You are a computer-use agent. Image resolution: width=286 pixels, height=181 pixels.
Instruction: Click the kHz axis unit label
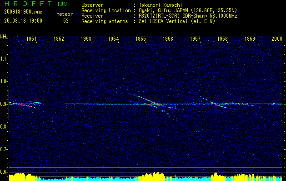click(x=5, y=37)
